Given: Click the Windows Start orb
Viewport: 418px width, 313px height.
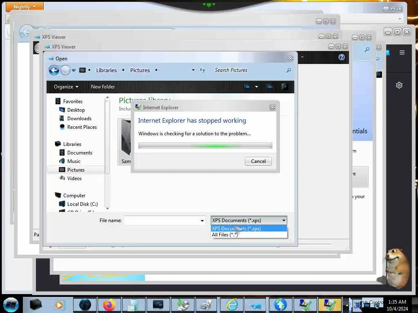Looking at the screenshot, I should (x=11, y=305).
